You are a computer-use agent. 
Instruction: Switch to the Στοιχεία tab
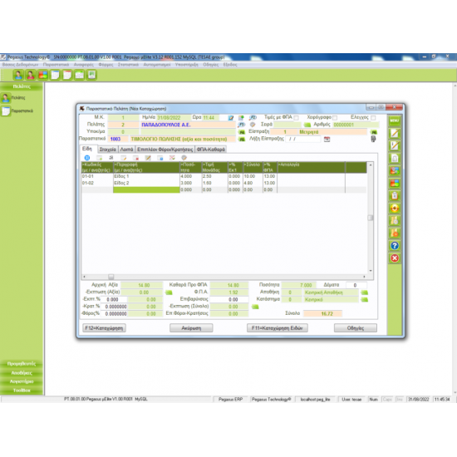[107, 150]
